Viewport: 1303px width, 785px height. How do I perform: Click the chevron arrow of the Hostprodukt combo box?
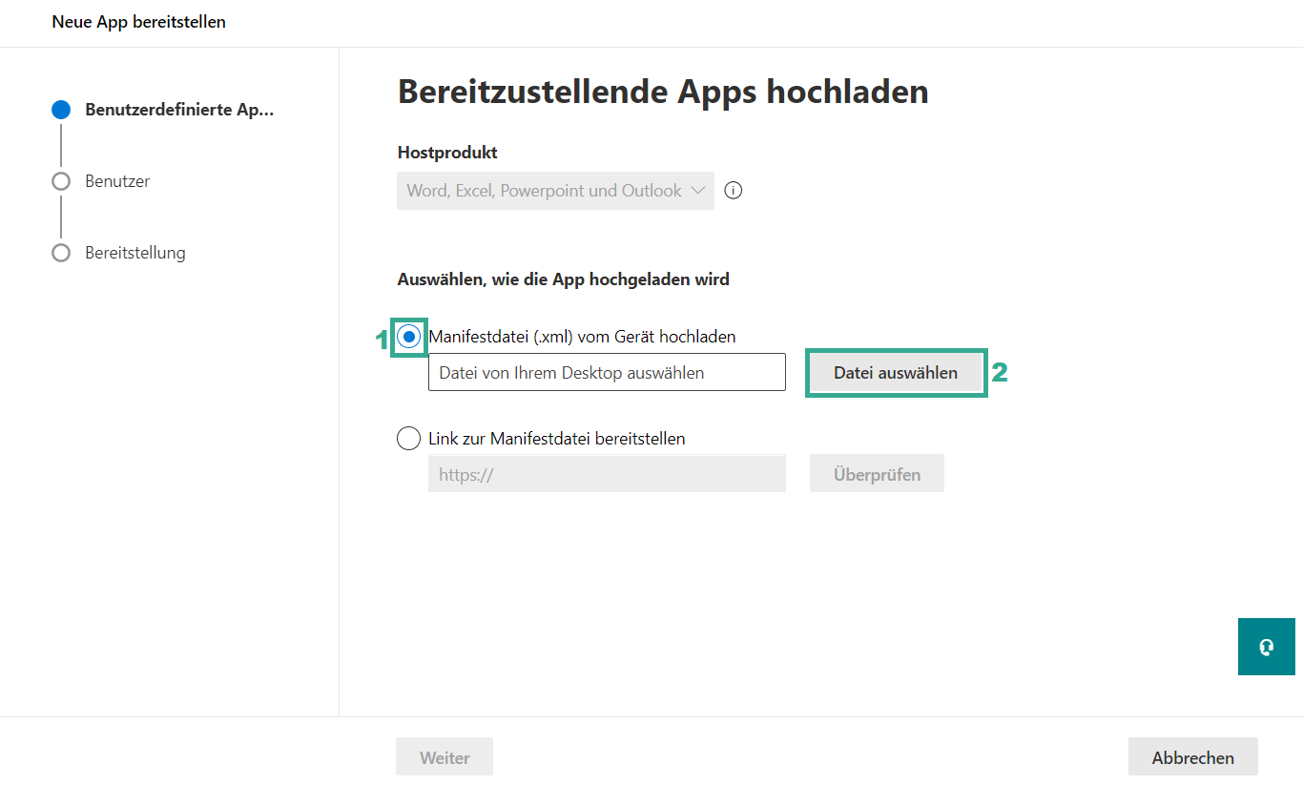pyautogui.click(x=698, y=191)
